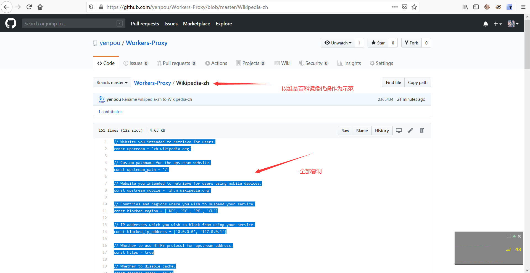Open file in GitHub Desktop icon
This screenshot has width=530, height=273.
click(x=399, y=131)
